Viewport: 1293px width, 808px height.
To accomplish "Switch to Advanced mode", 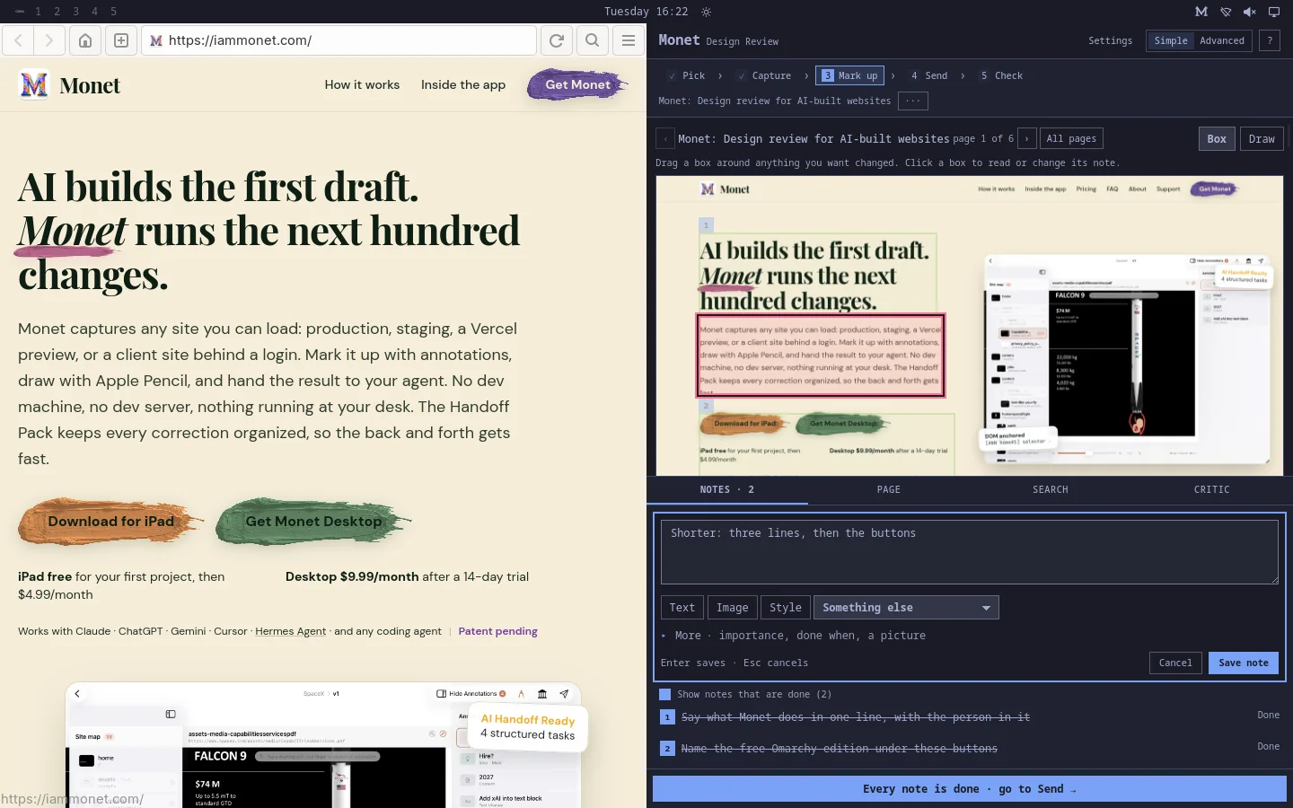I will pos(1222,40).
